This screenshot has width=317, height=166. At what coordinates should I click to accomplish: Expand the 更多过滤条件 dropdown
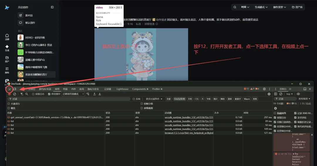(x=154, y=99)
